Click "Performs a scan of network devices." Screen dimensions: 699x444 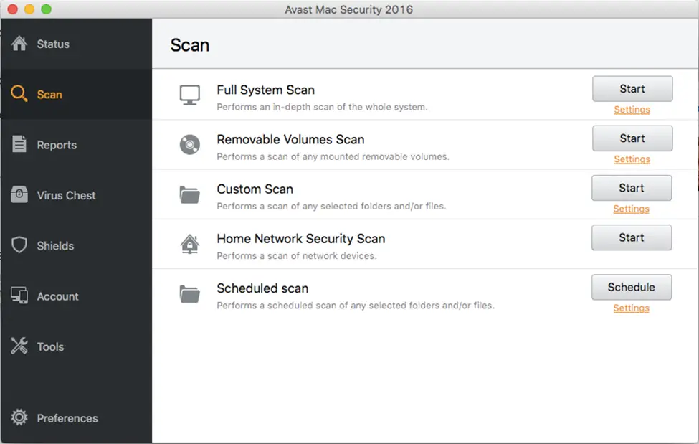tap(297, 255)
